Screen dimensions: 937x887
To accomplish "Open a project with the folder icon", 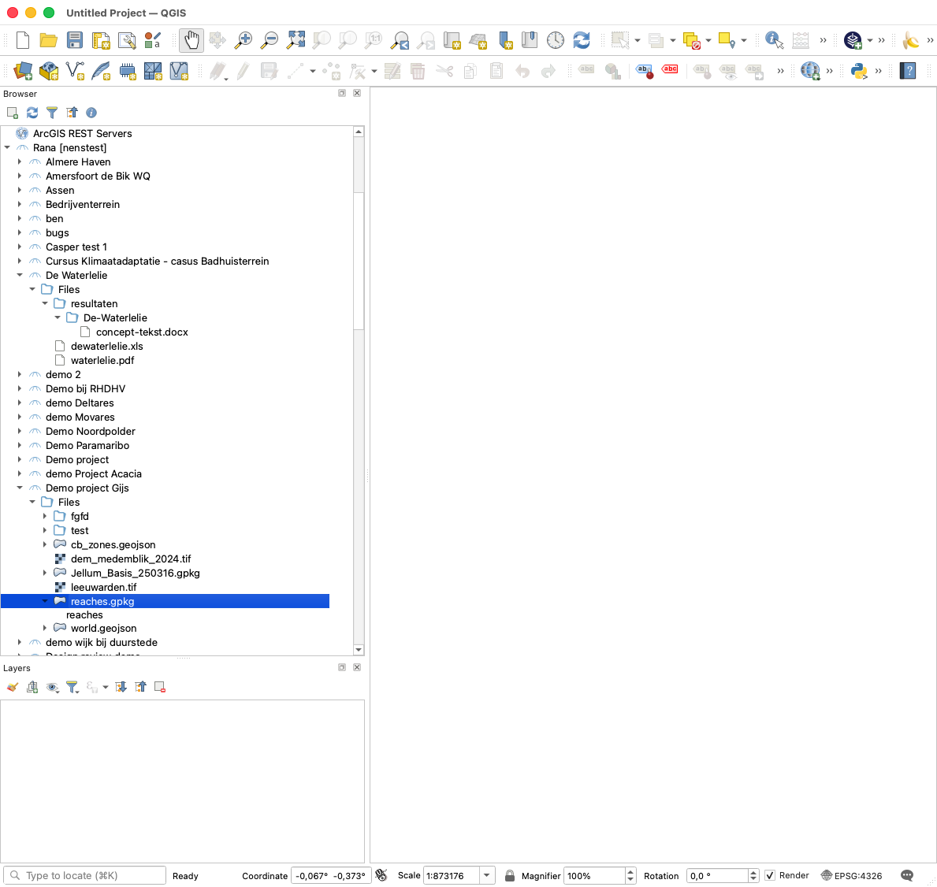I will (x=48, y=40).
